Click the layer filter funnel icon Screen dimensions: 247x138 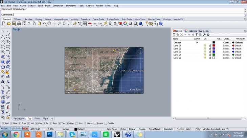[x=196, y=35]
